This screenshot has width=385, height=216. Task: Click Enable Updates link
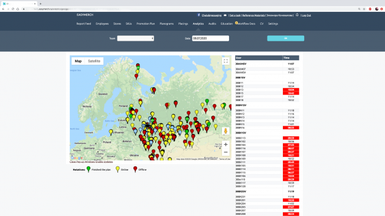105,162
